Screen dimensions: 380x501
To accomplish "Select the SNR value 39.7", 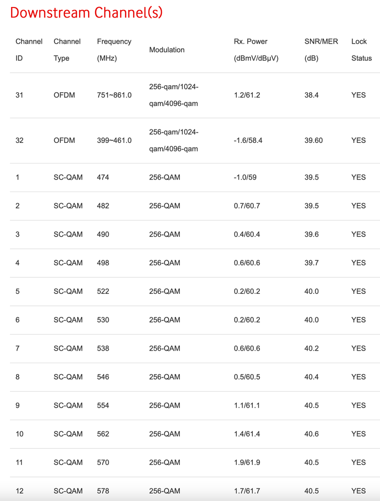I will pyautogui.click(x=311, y=263).
